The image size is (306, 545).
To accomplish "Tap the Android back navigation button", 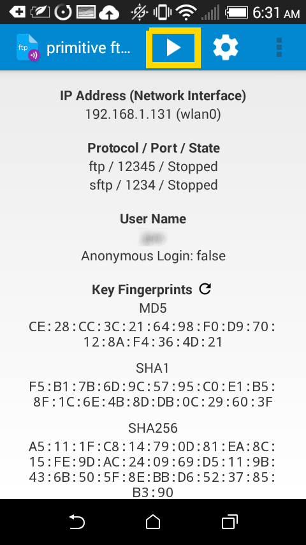I will (76, 522).
